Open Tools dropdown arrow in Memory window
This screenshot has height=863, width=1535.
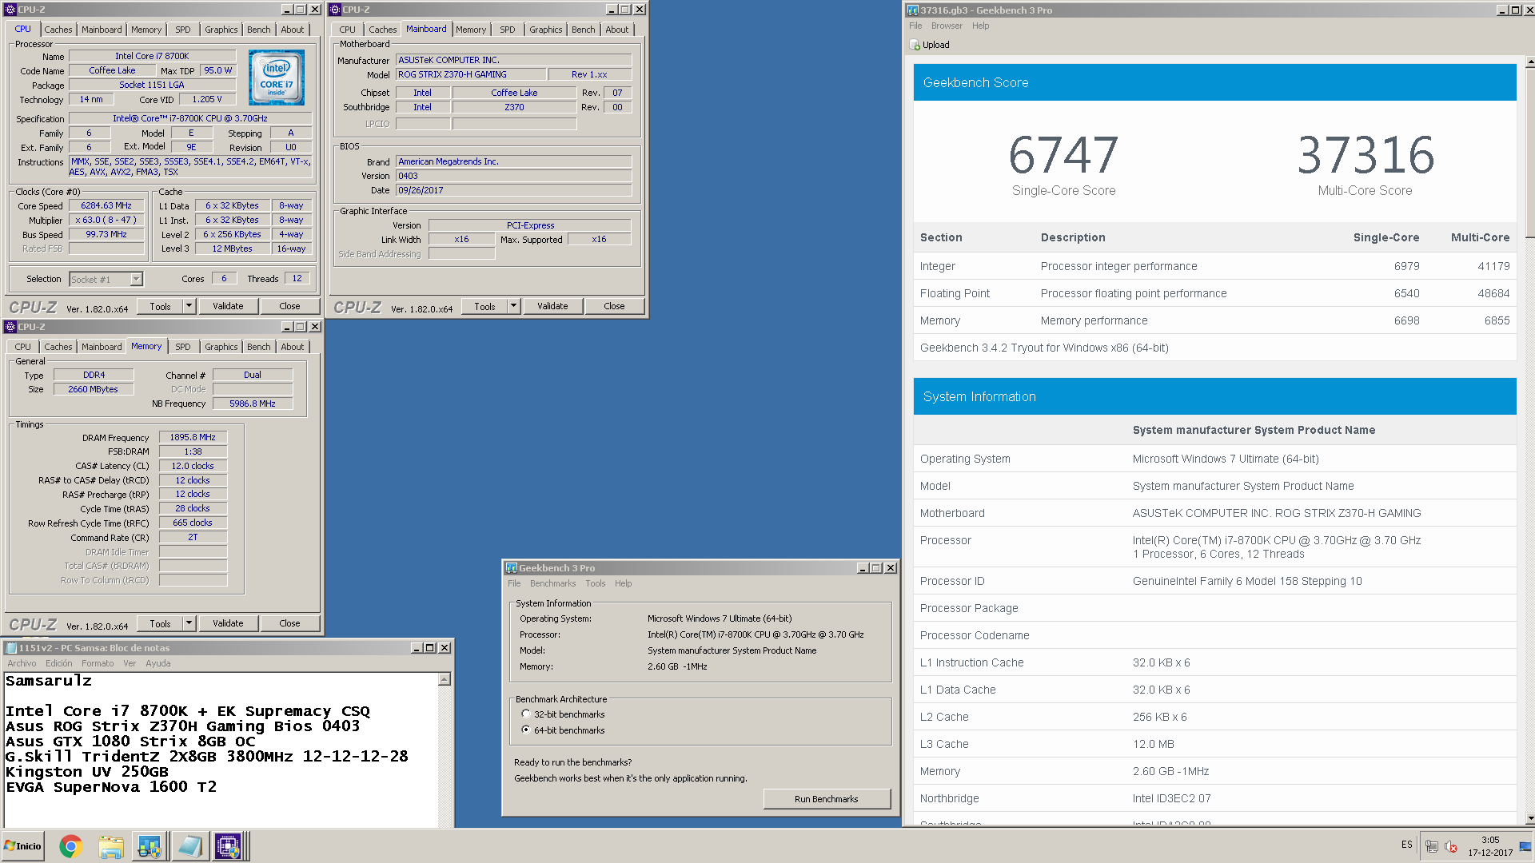point(189,623)
